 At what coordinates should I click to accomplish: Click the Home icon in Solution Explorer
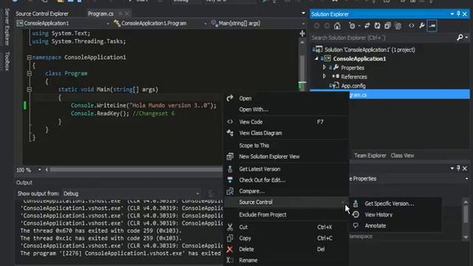tap(337, 26)
